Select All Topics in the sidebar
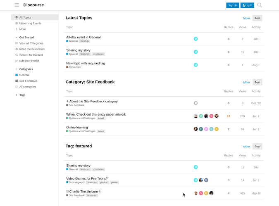279x206 pixels. click(x=35, y=17)
